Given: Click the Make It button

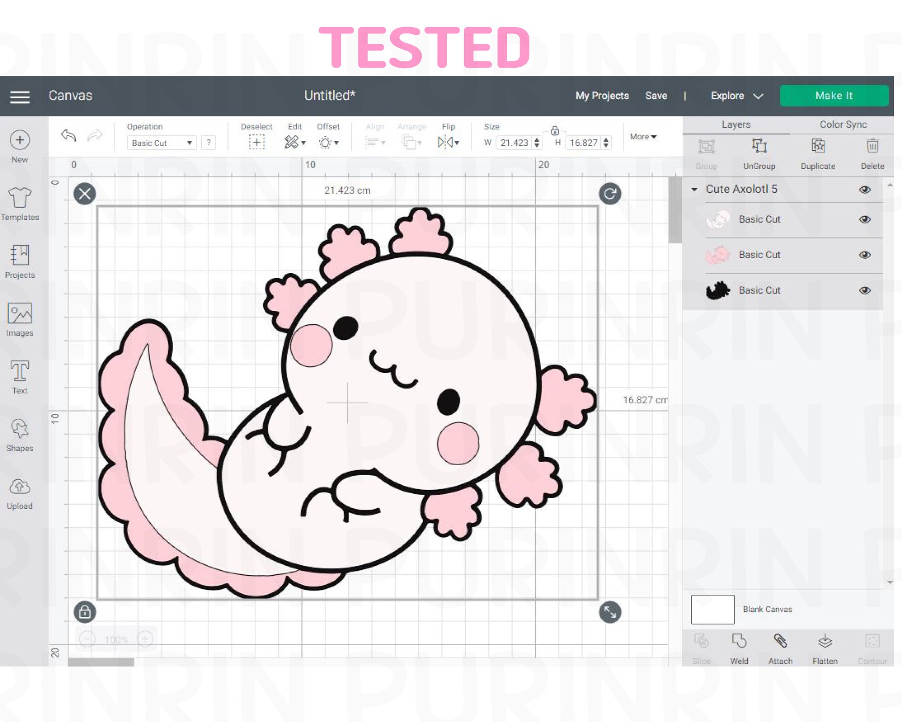Looking at the screenshot, I should [834, 95].
